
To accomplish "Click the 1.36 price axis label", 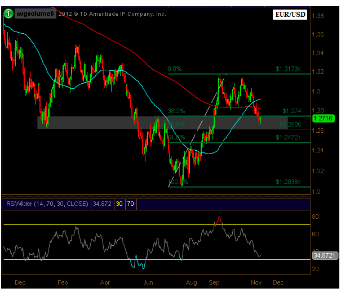I will 318,34.
